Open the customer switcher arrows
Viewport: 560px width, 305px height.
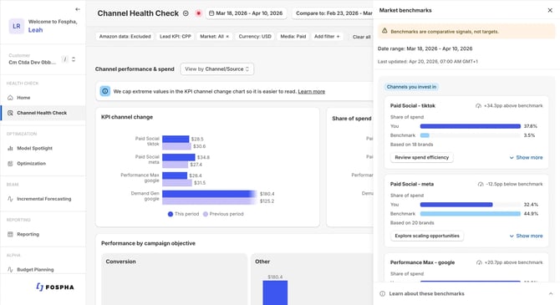74,59
